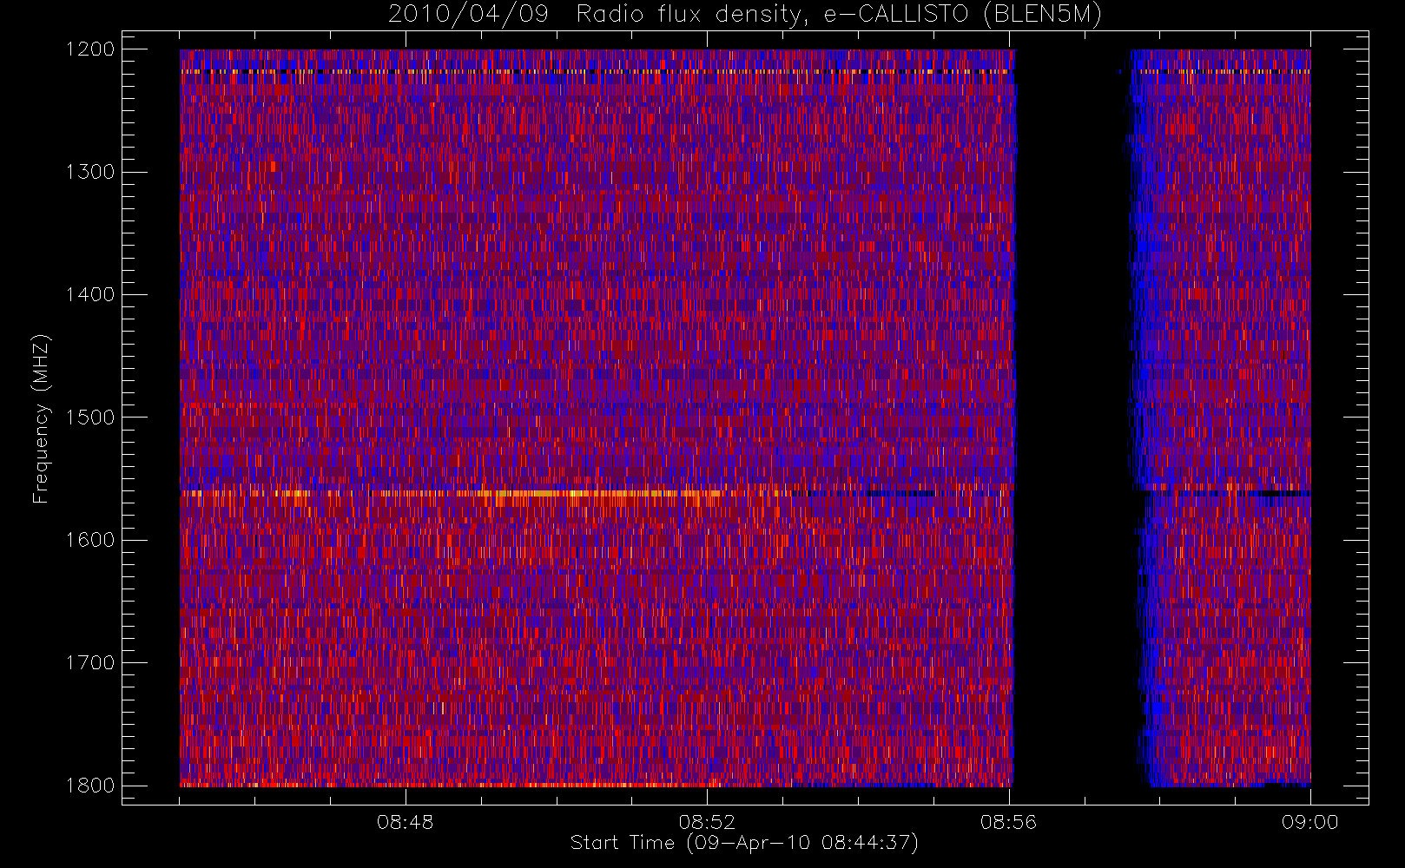Click the 08:56 time tick label
The image size is (1405, 868).
tap(1008, 822)
